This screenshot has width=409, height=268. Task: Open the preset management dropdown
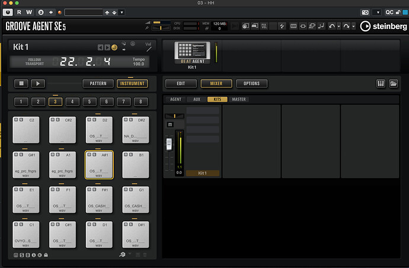tap(122, 12)
